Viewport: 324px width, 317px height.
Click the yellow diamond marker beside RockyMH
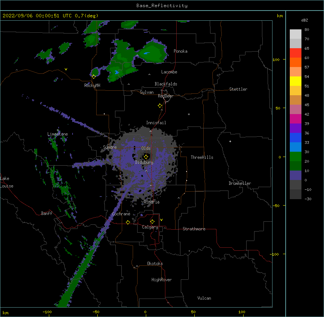94,76
